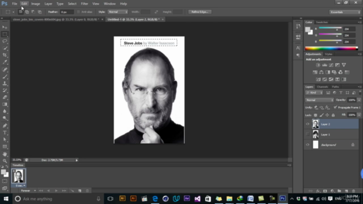Viewport: 363px width, 204px height.
Task: Click the Cortana Ask me anything search box
Action: click(58, 199)
